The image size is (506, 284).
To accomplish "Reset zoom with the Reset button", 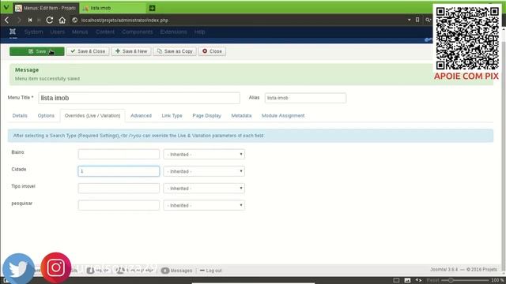I will pyautogui.click(x=432, y=281).
